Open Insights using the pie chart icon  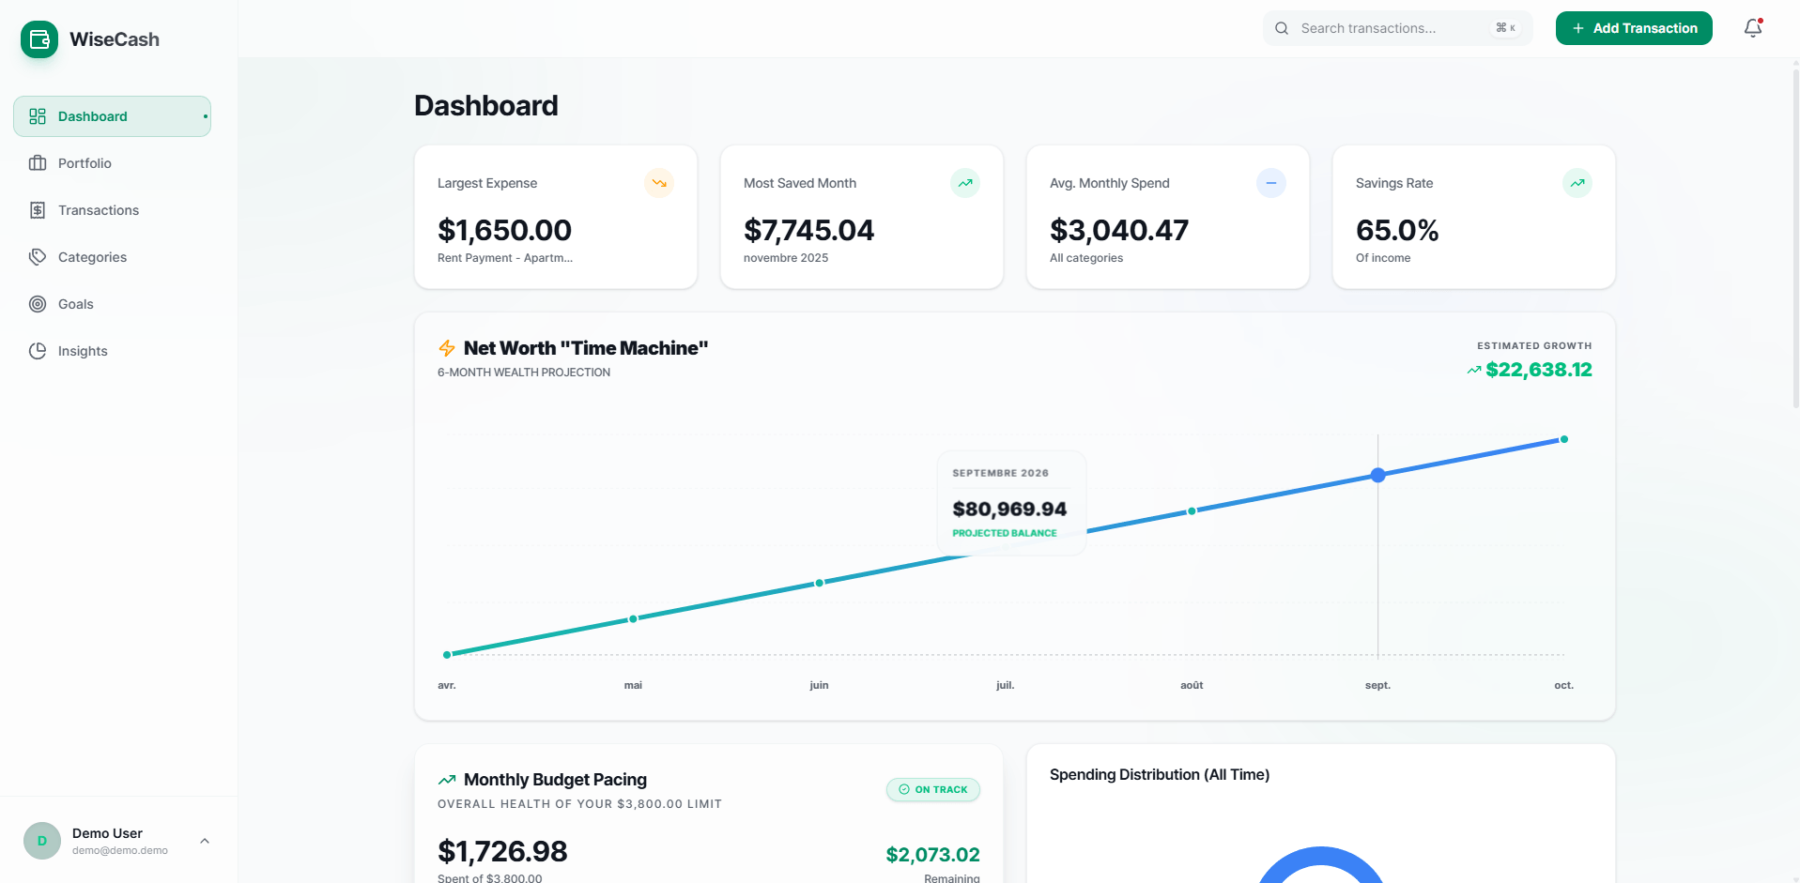click(x=38, y=351)
